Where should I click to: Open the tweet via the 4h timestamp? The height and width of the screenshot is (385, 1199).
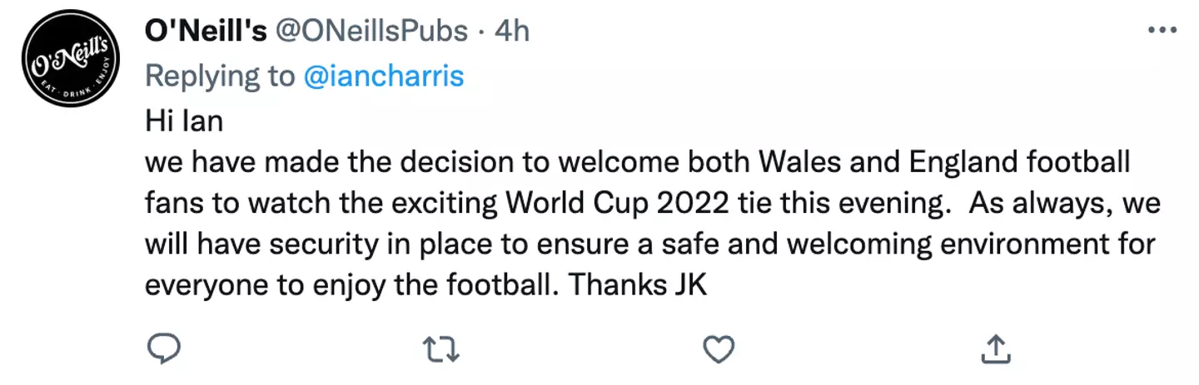pyautogui.click(x=512, y=31)
